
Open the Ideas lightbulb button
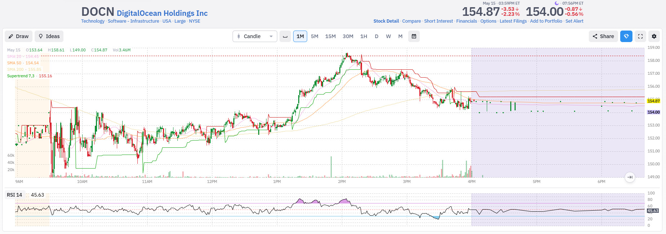tap(49, 36)
